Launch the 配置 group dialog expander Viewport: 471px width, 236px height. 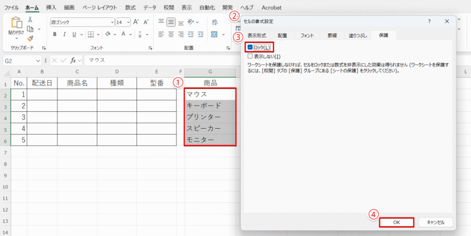click(x=228, y=48)
